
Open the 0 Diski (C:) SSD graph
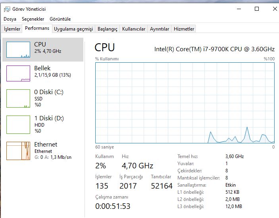pyautogui.click(x=18, y=98)
